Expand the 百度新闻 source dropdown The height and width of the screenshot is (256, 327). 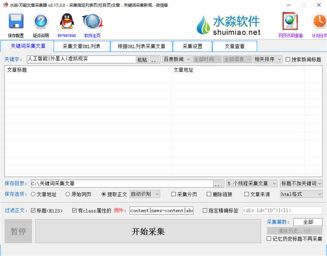[x=177, y=59]
